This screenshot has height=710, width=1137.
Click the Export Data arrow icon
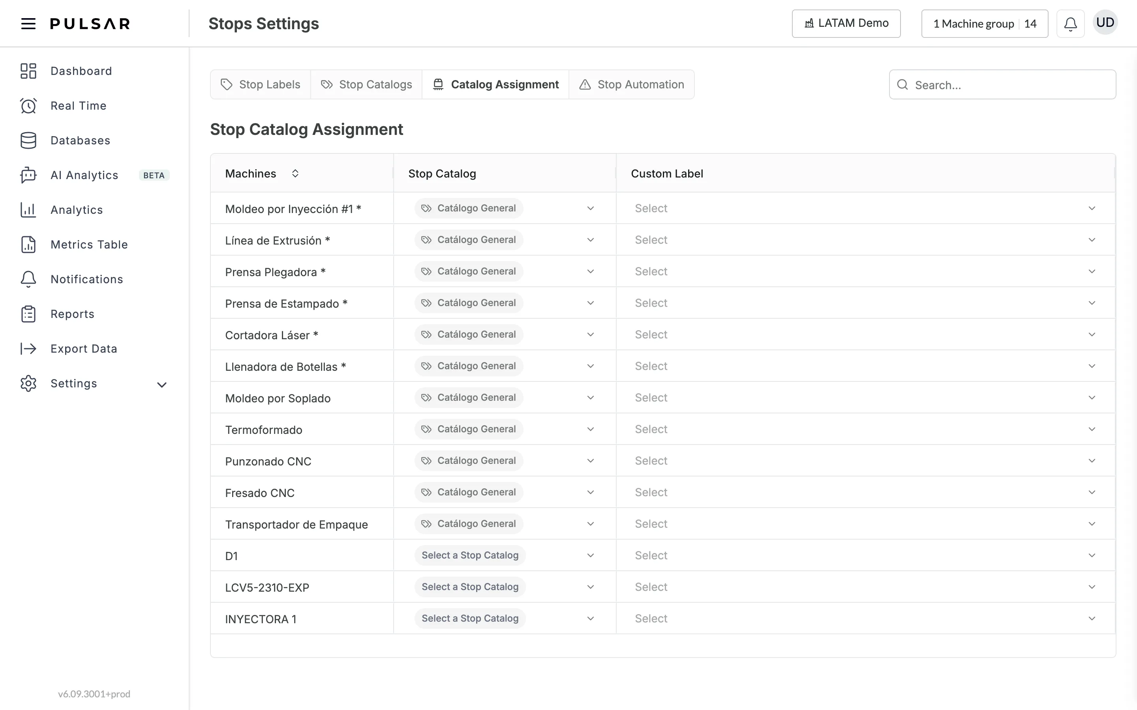point(28,349)
